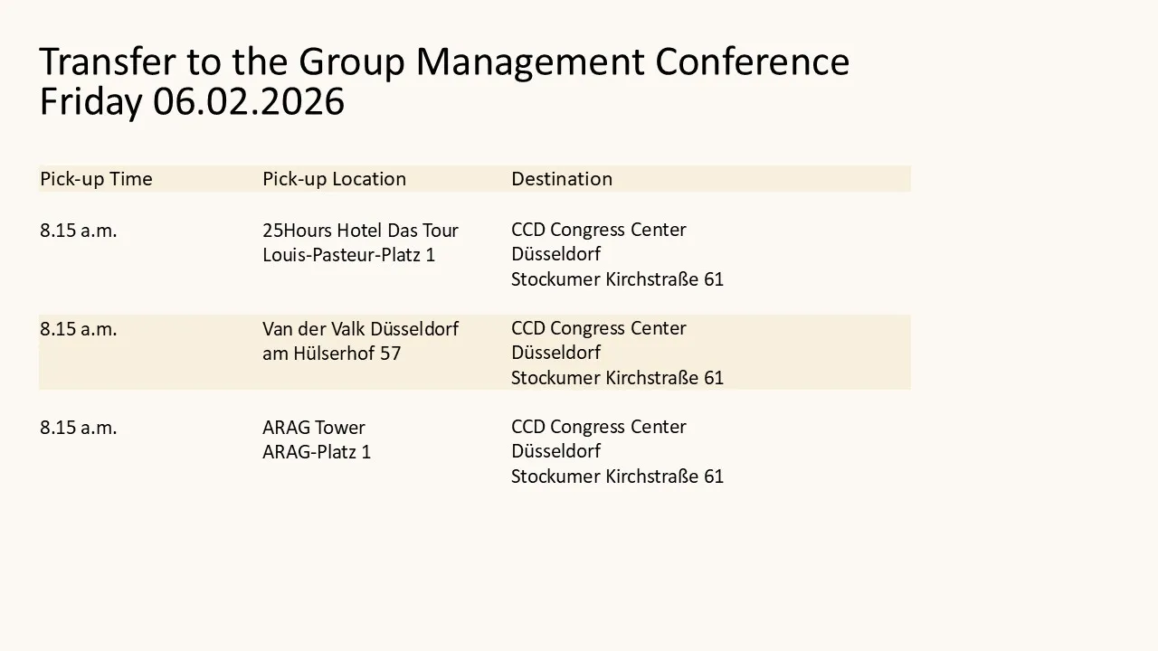Click "CCD Congress Center" in the first row
The width and height of the screenshot is (1158, 651).
coord(598,230)
